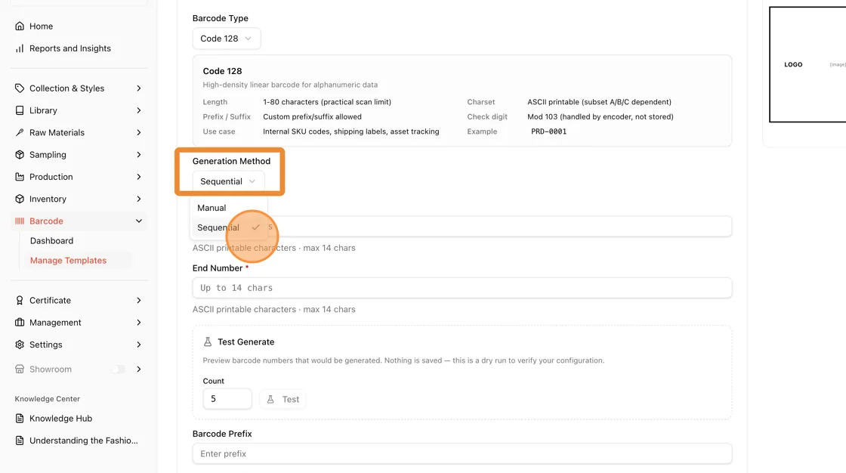Open the Barcode Type Code 128 dropdown
Viewport: 846px width, 473px height.
tap(226, 39)
